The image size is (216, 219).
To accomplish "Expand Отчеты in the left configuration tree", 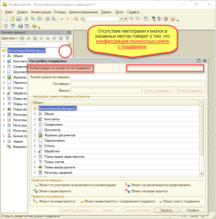I will [x=4, y=88].
